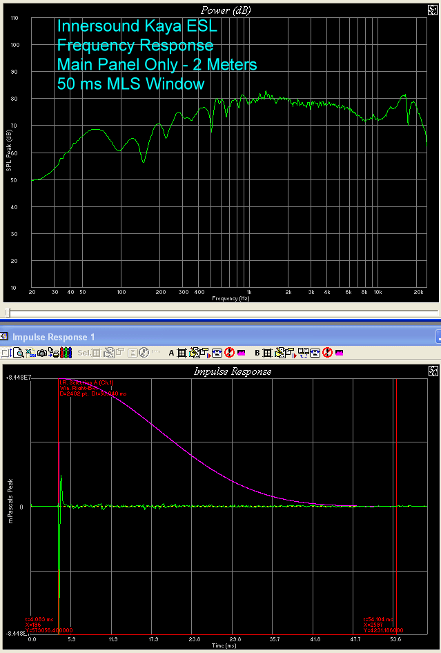441x653 pixels.
Task: Click the 'I.R. Selection A (Ch.1)' label
Action: [x=87, y=382]
